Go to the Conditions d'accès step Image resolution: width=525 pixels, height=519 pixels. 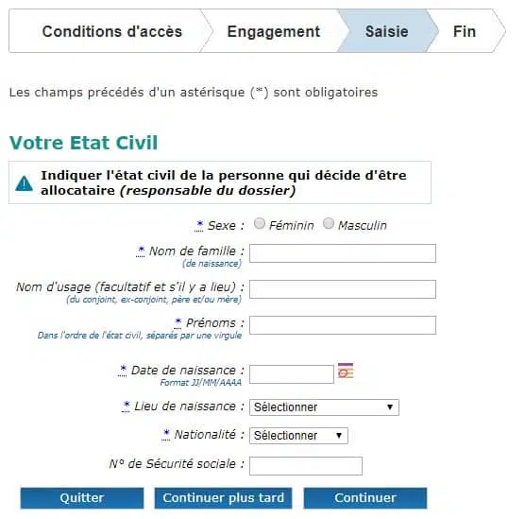click(111, 31)
